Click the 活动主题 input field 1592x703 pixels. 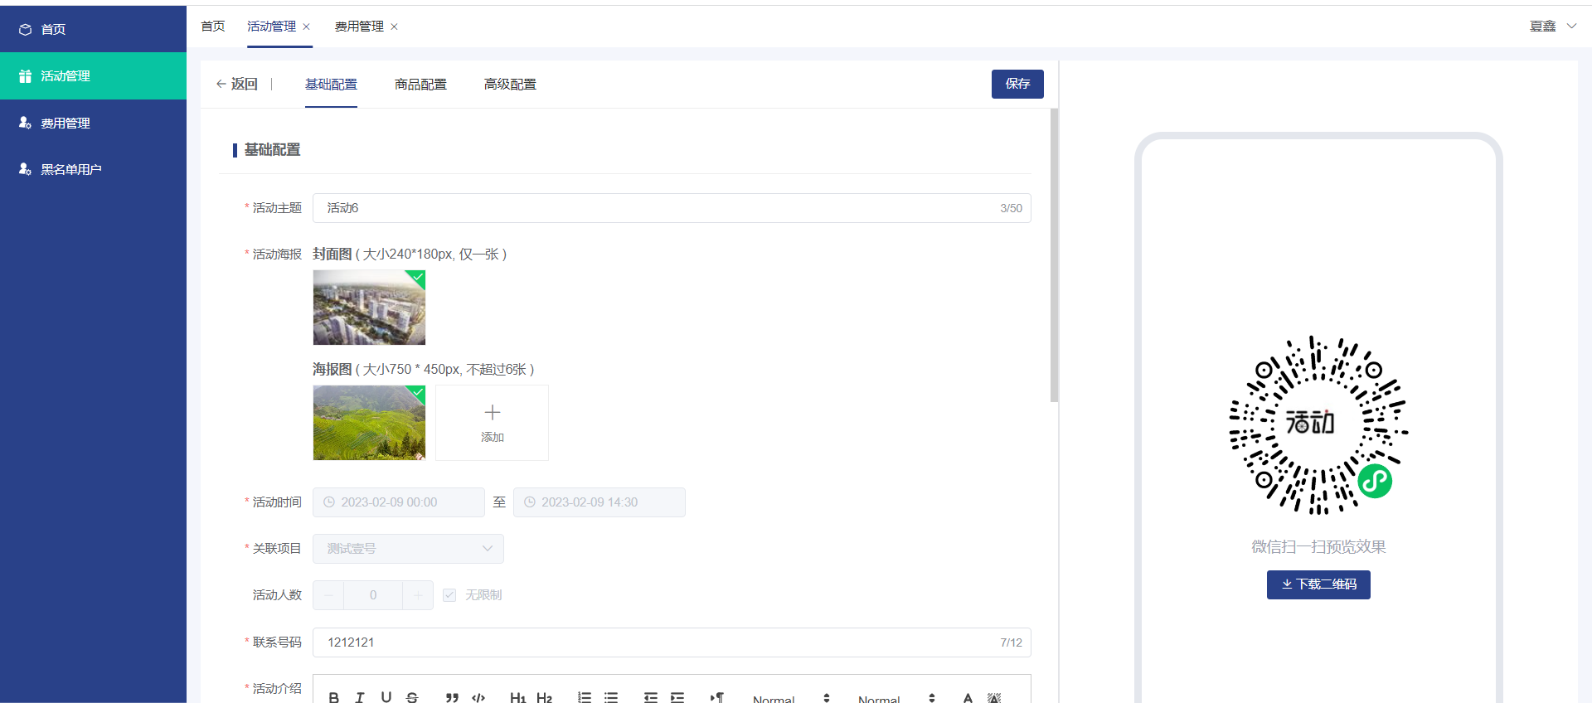pyautogui.click(x=672, y=208)
